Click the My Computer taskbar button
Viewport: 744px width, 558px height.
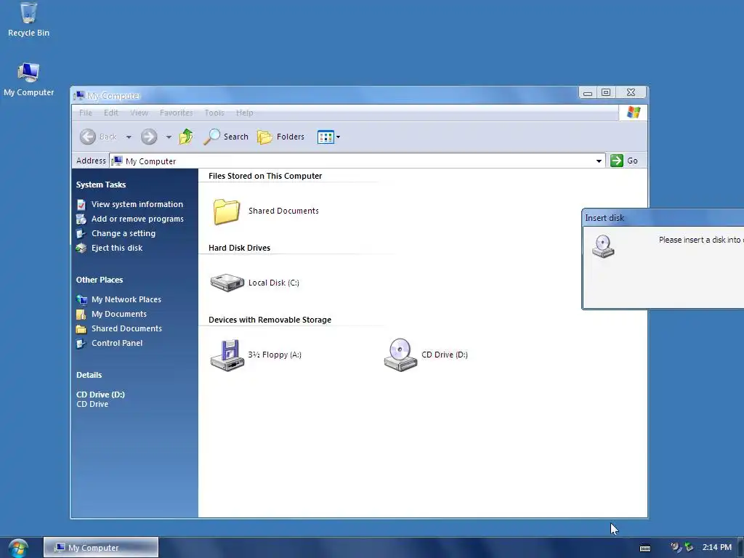(x=101, y=548)
